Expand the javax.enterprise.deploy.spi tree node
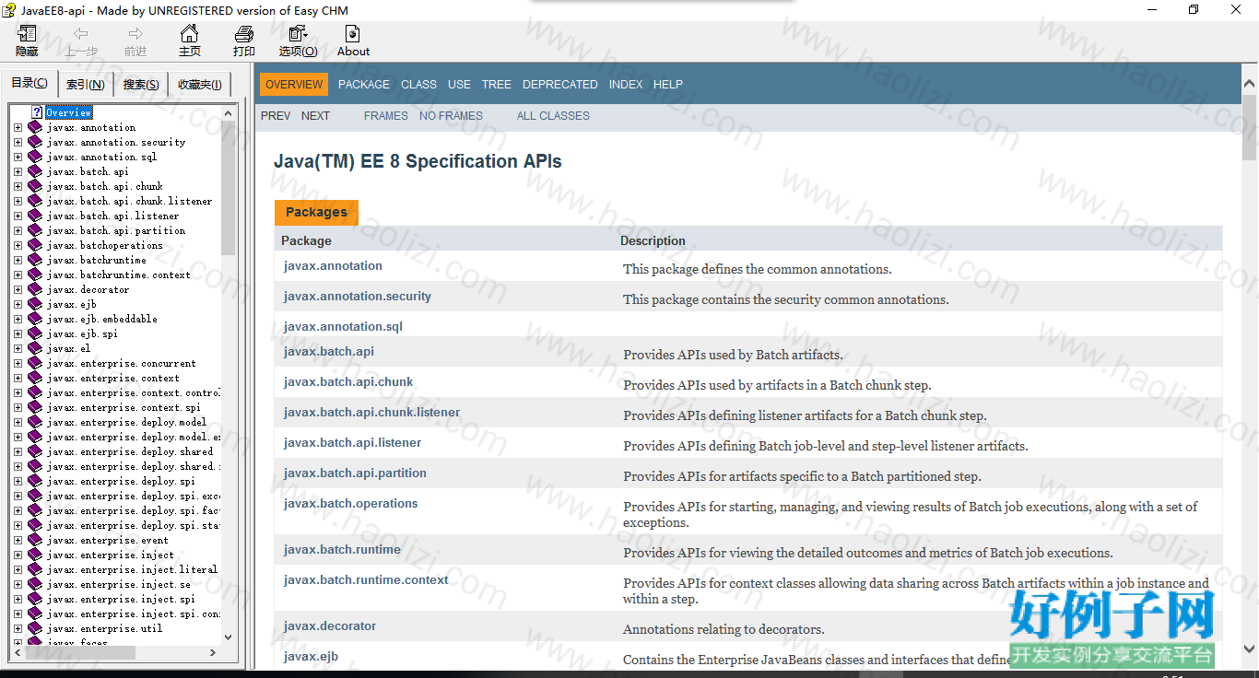 18,481
